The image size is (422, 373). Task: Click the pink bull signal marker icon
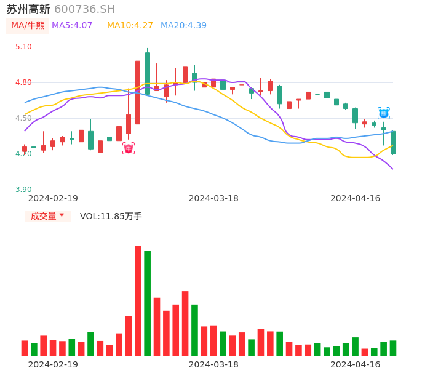129,148
